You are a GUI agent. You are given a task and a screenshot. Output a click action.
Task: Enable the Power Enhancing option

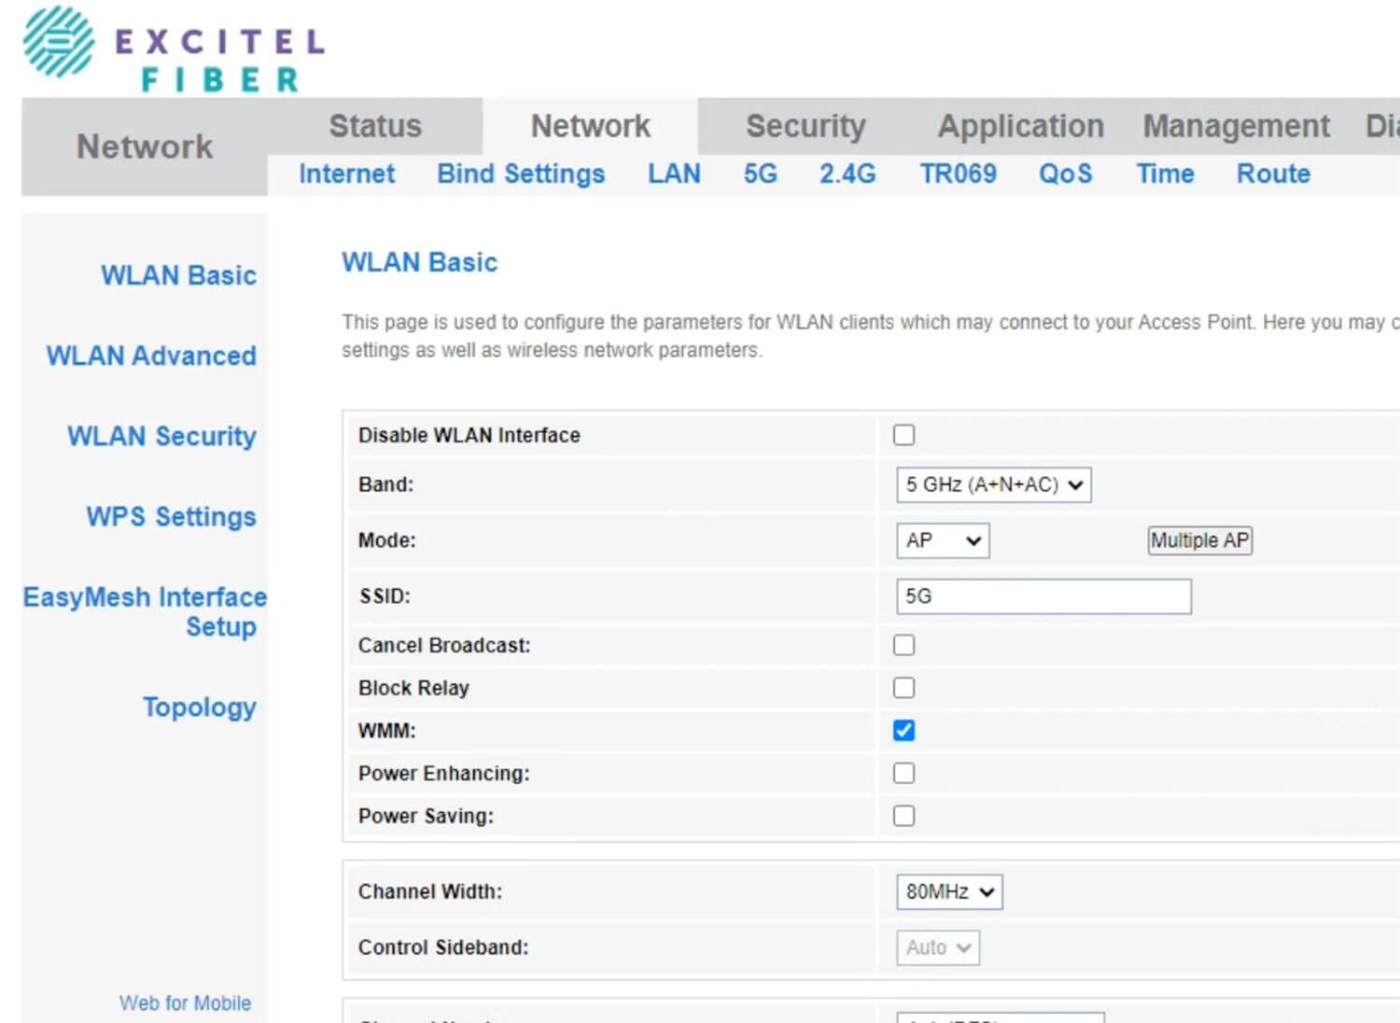click(903, 773)
